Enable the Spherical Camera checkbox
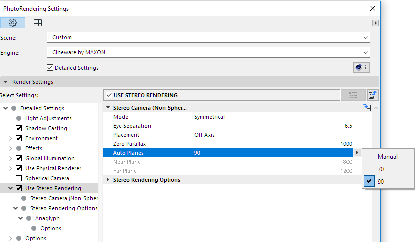 click(x=19, y=178)
